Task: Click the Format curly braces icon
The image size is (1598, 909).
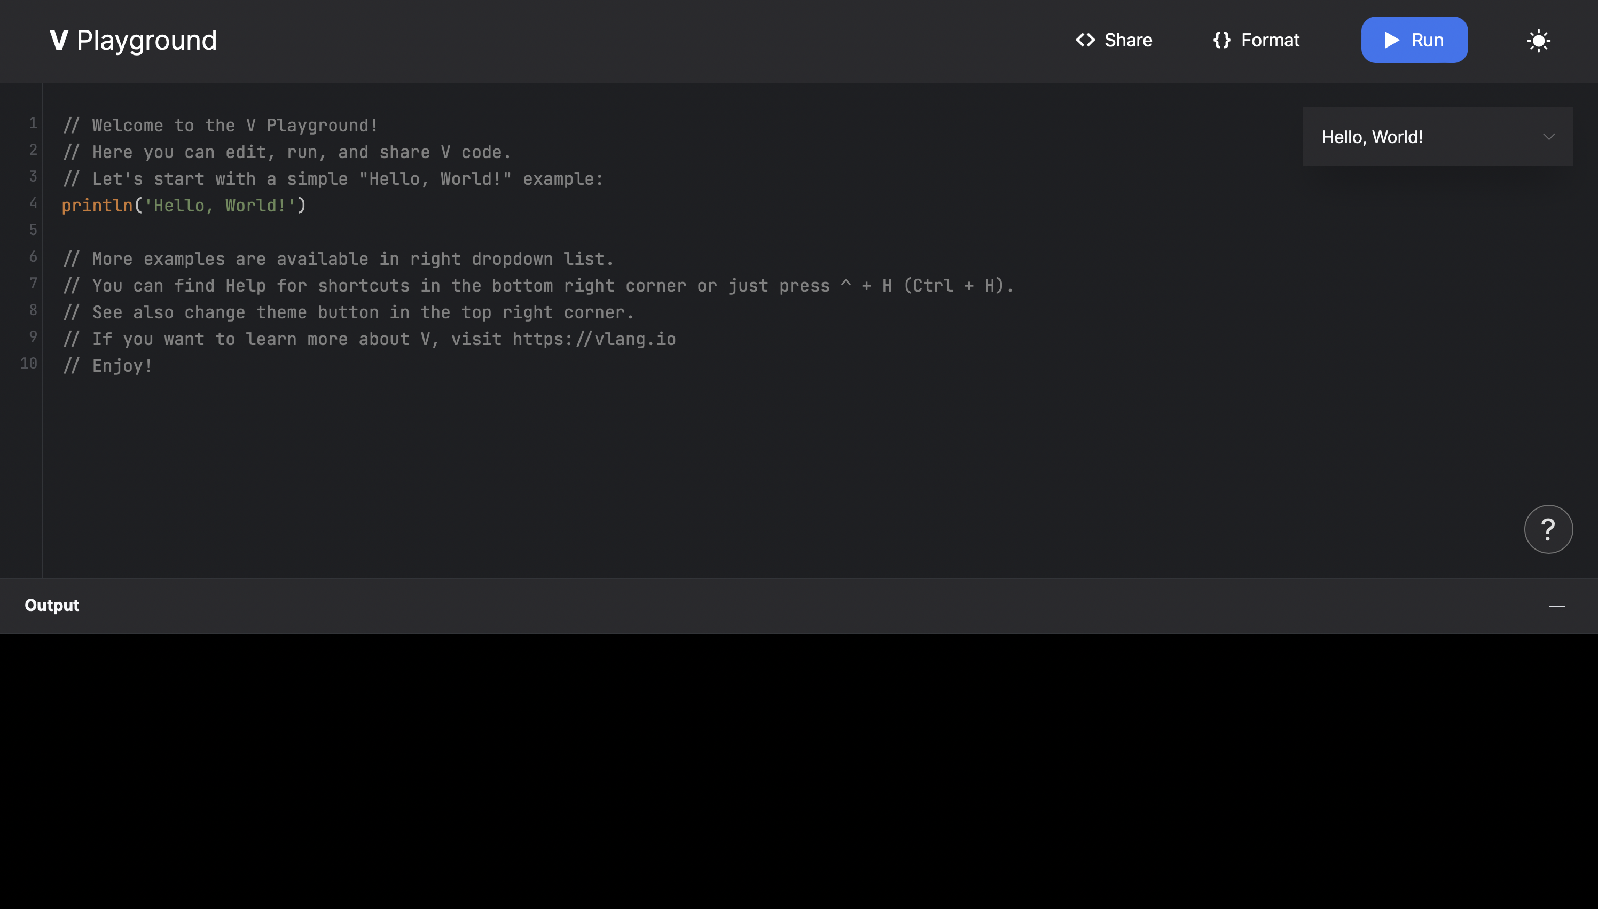Action: click(1221, 40)
